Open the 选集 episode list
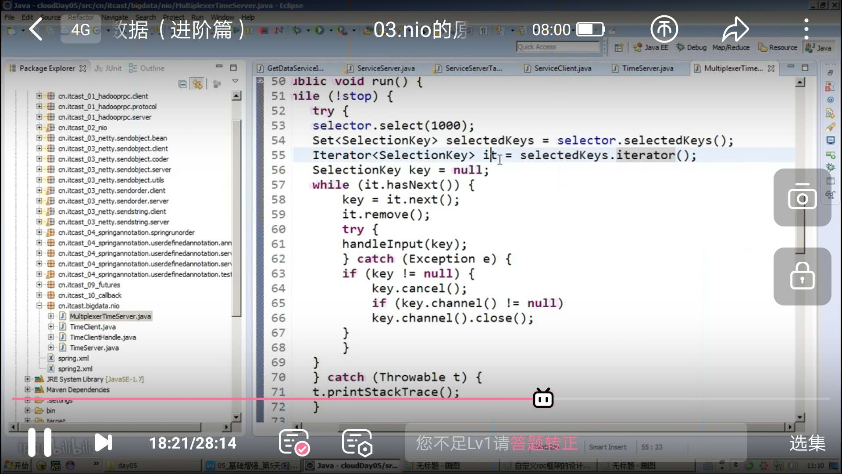 807,442
